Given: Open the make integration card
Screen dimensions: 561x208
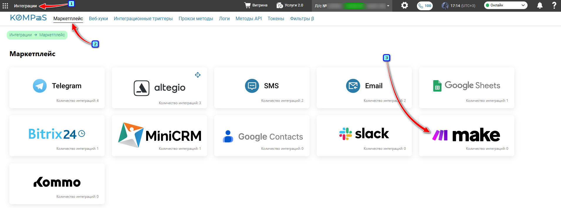Looking at the screenshot, I should (467, 136).
